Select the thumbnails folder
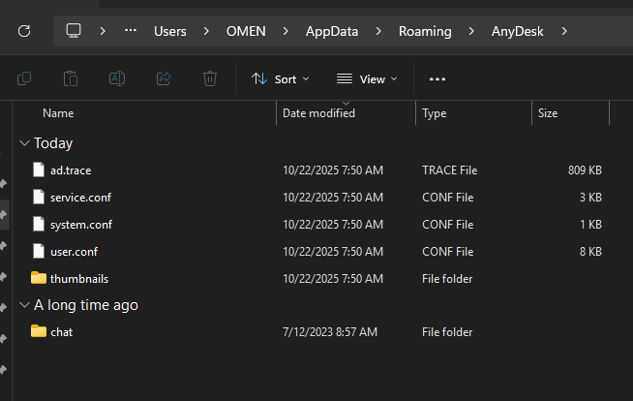The image size is (633, 401). tap(78, 278)
